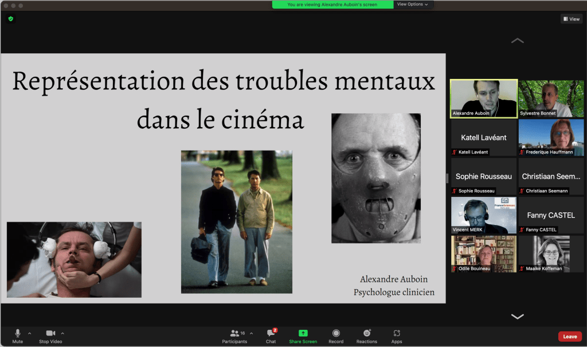The image size is (587, 347).
Task: Select Vincent MERK's video tile
Action: click(x=483, y=215)
